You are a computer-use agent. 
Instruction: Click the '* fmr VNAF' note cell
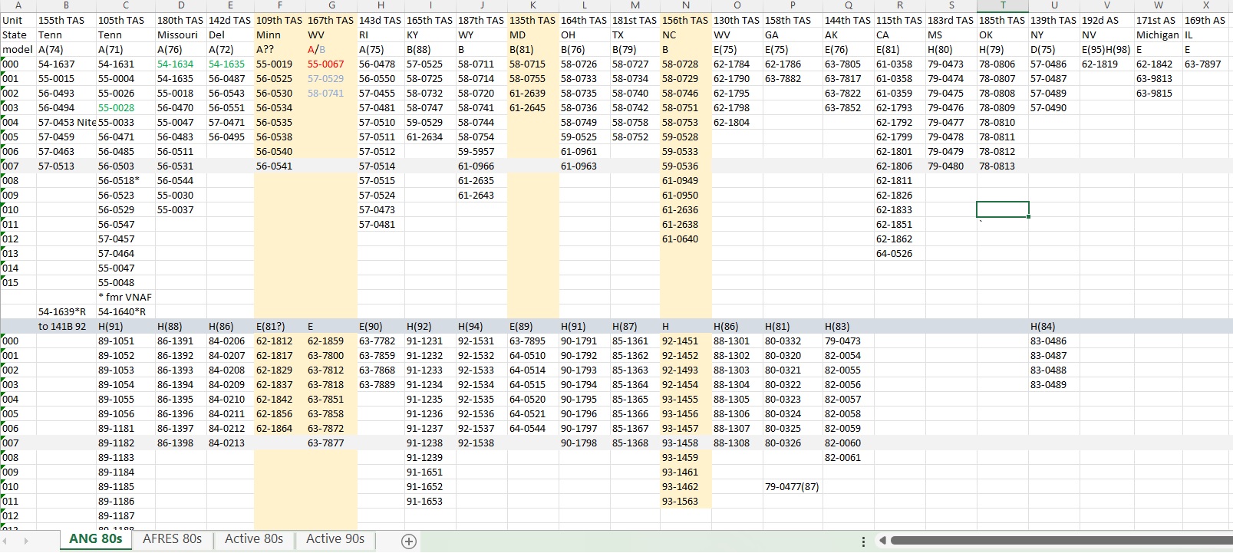click(125, 297)
